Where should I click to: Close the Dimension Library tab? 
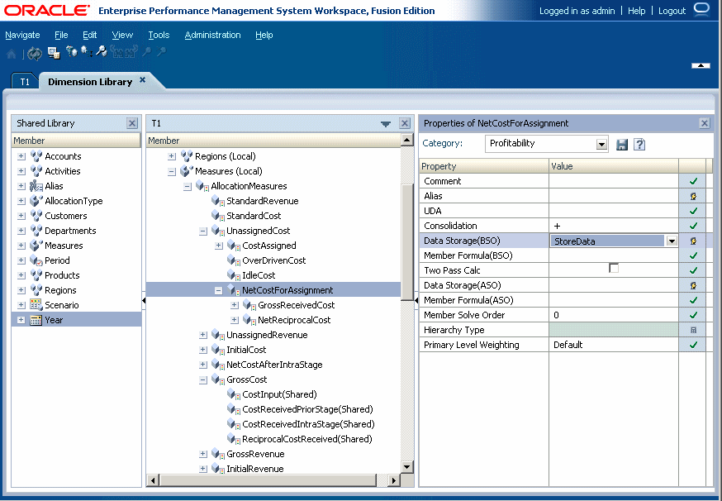[143, 79]
